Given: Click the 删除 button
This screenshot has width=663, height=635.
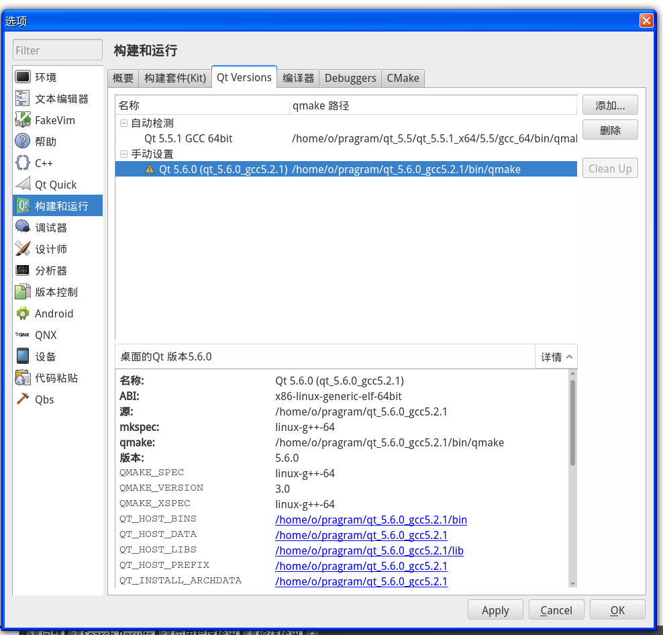Looking at the screenshot, I should [610, 130].
